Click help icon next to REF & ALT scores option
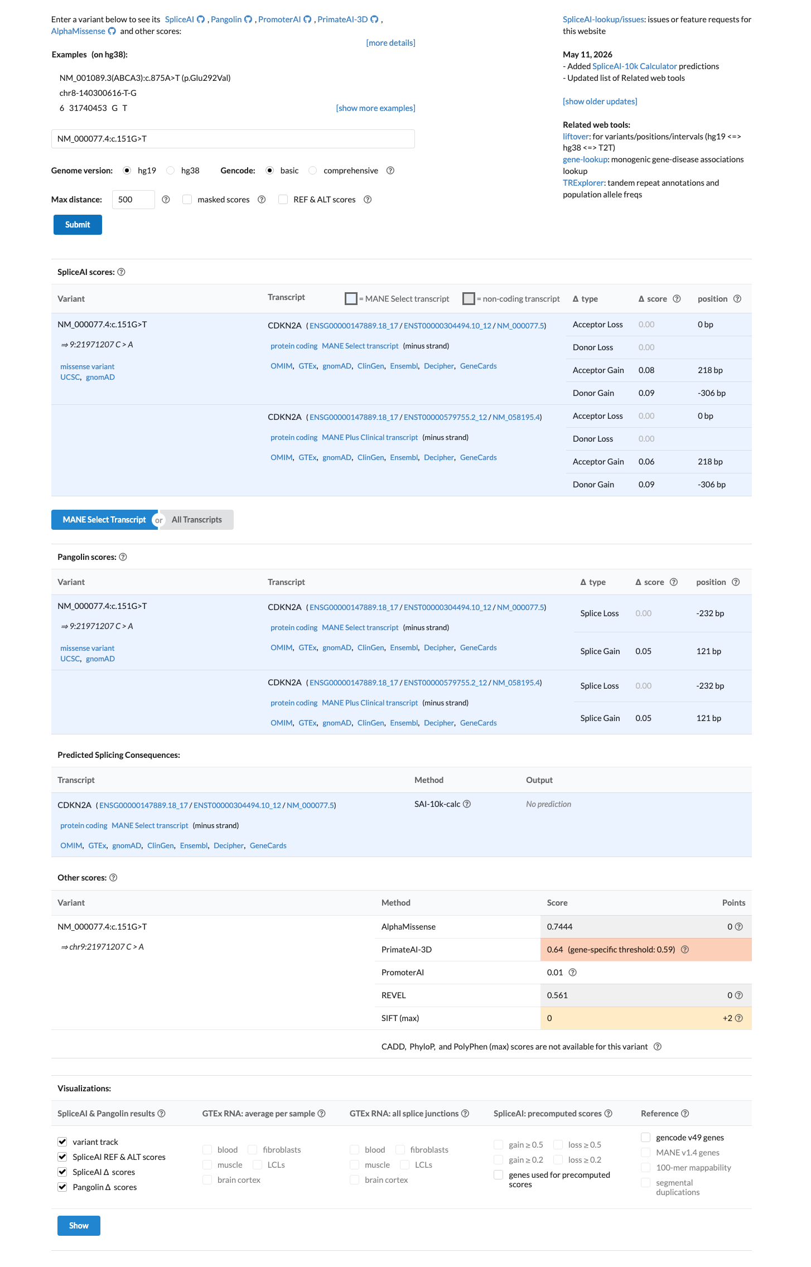This screenshot has width=811, height=1267. click(x=368, y=200)
